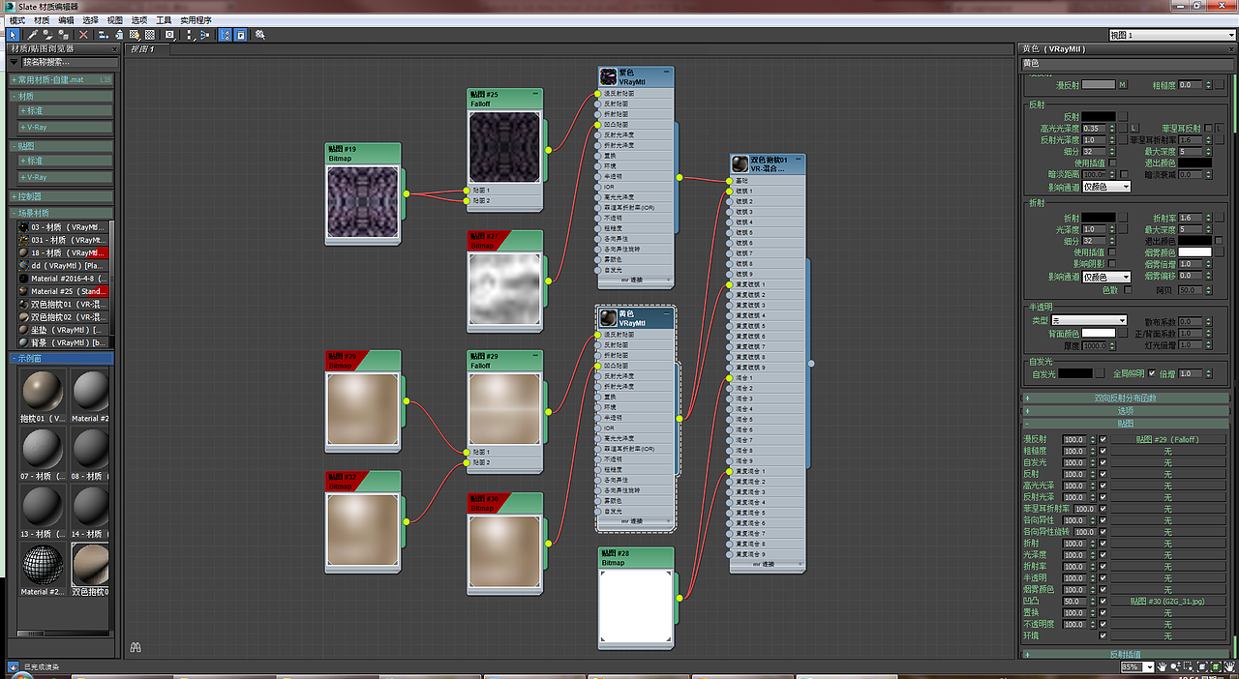
Task: Toggle checkered background in preview icon
Action: click(x=150, y=35)
